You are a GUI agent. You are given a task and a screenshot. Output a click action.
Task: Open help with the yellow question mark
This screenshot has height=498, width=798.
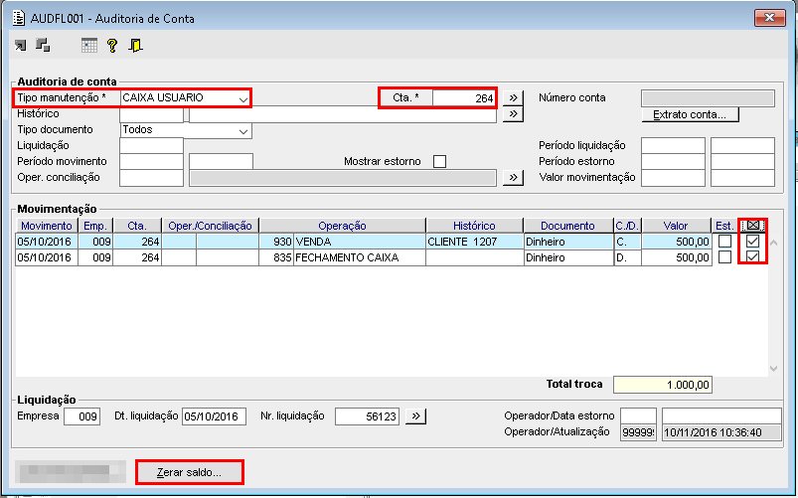click(x=112, y=46)
